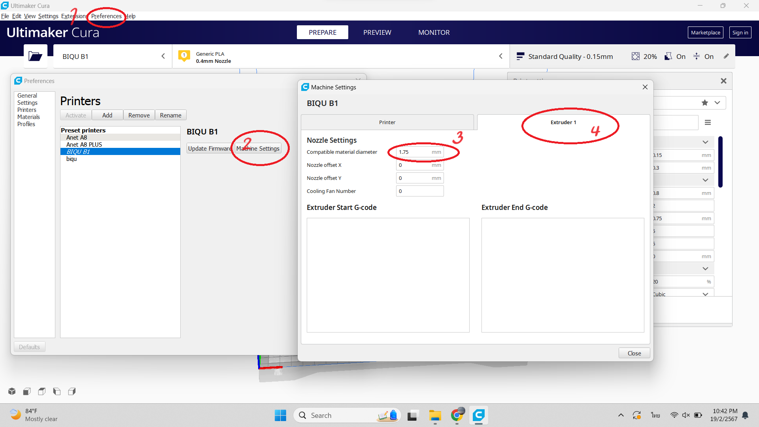Close Machine Settings with Close button
The width and height of the screenshot is (759, 427).
click(634, 353)
